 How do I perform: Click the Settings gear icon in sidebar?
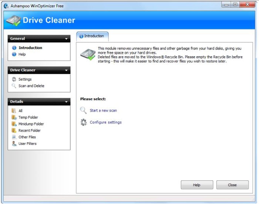point(14,79)
